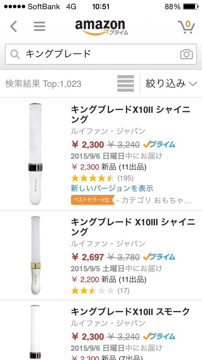This screenshot has height=360, width=202.
Task: Open the hamburger menu
Action: 39,26
